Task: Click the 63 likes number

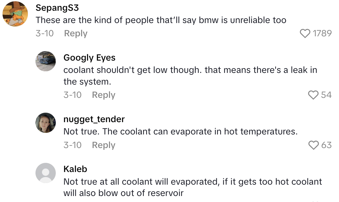Action: pyautogui.click(x=326, y=145)
